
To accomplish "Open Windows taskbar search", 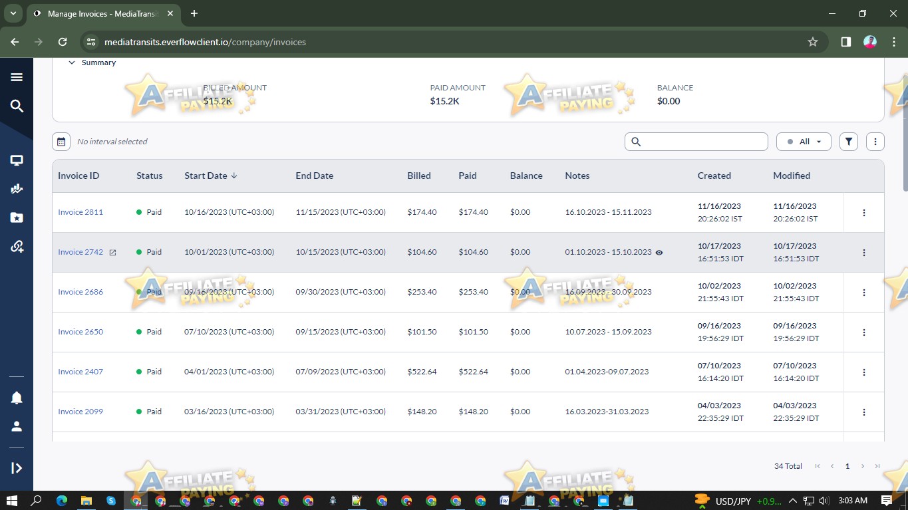I will (x=37, y=500).
